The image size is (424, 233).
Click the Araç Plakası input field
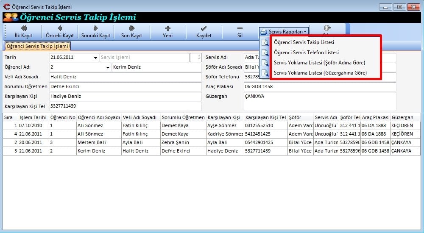(320, 87)
